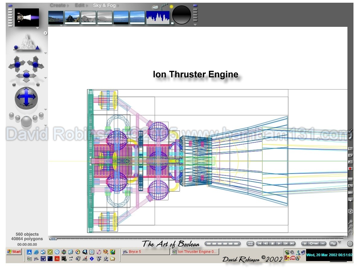Screen dimensions: 358x268
Task: Click the small ring toggle beside view control
Action: 46,33
